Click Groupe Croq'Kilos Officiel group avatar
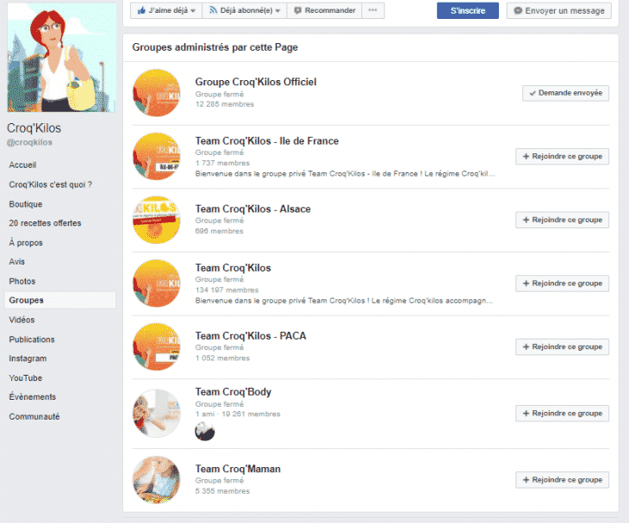This screenshot has width=629, height=523. 157,93
